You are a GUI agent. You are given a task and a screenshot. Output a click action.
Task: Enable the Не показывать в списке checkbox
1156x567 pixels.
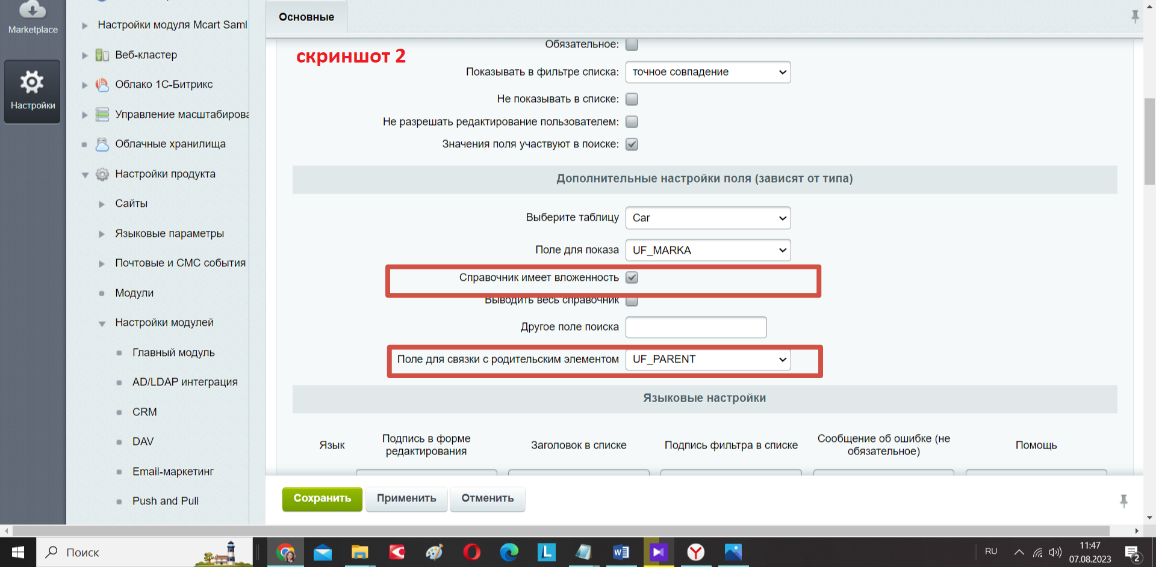tap(632, 99)
